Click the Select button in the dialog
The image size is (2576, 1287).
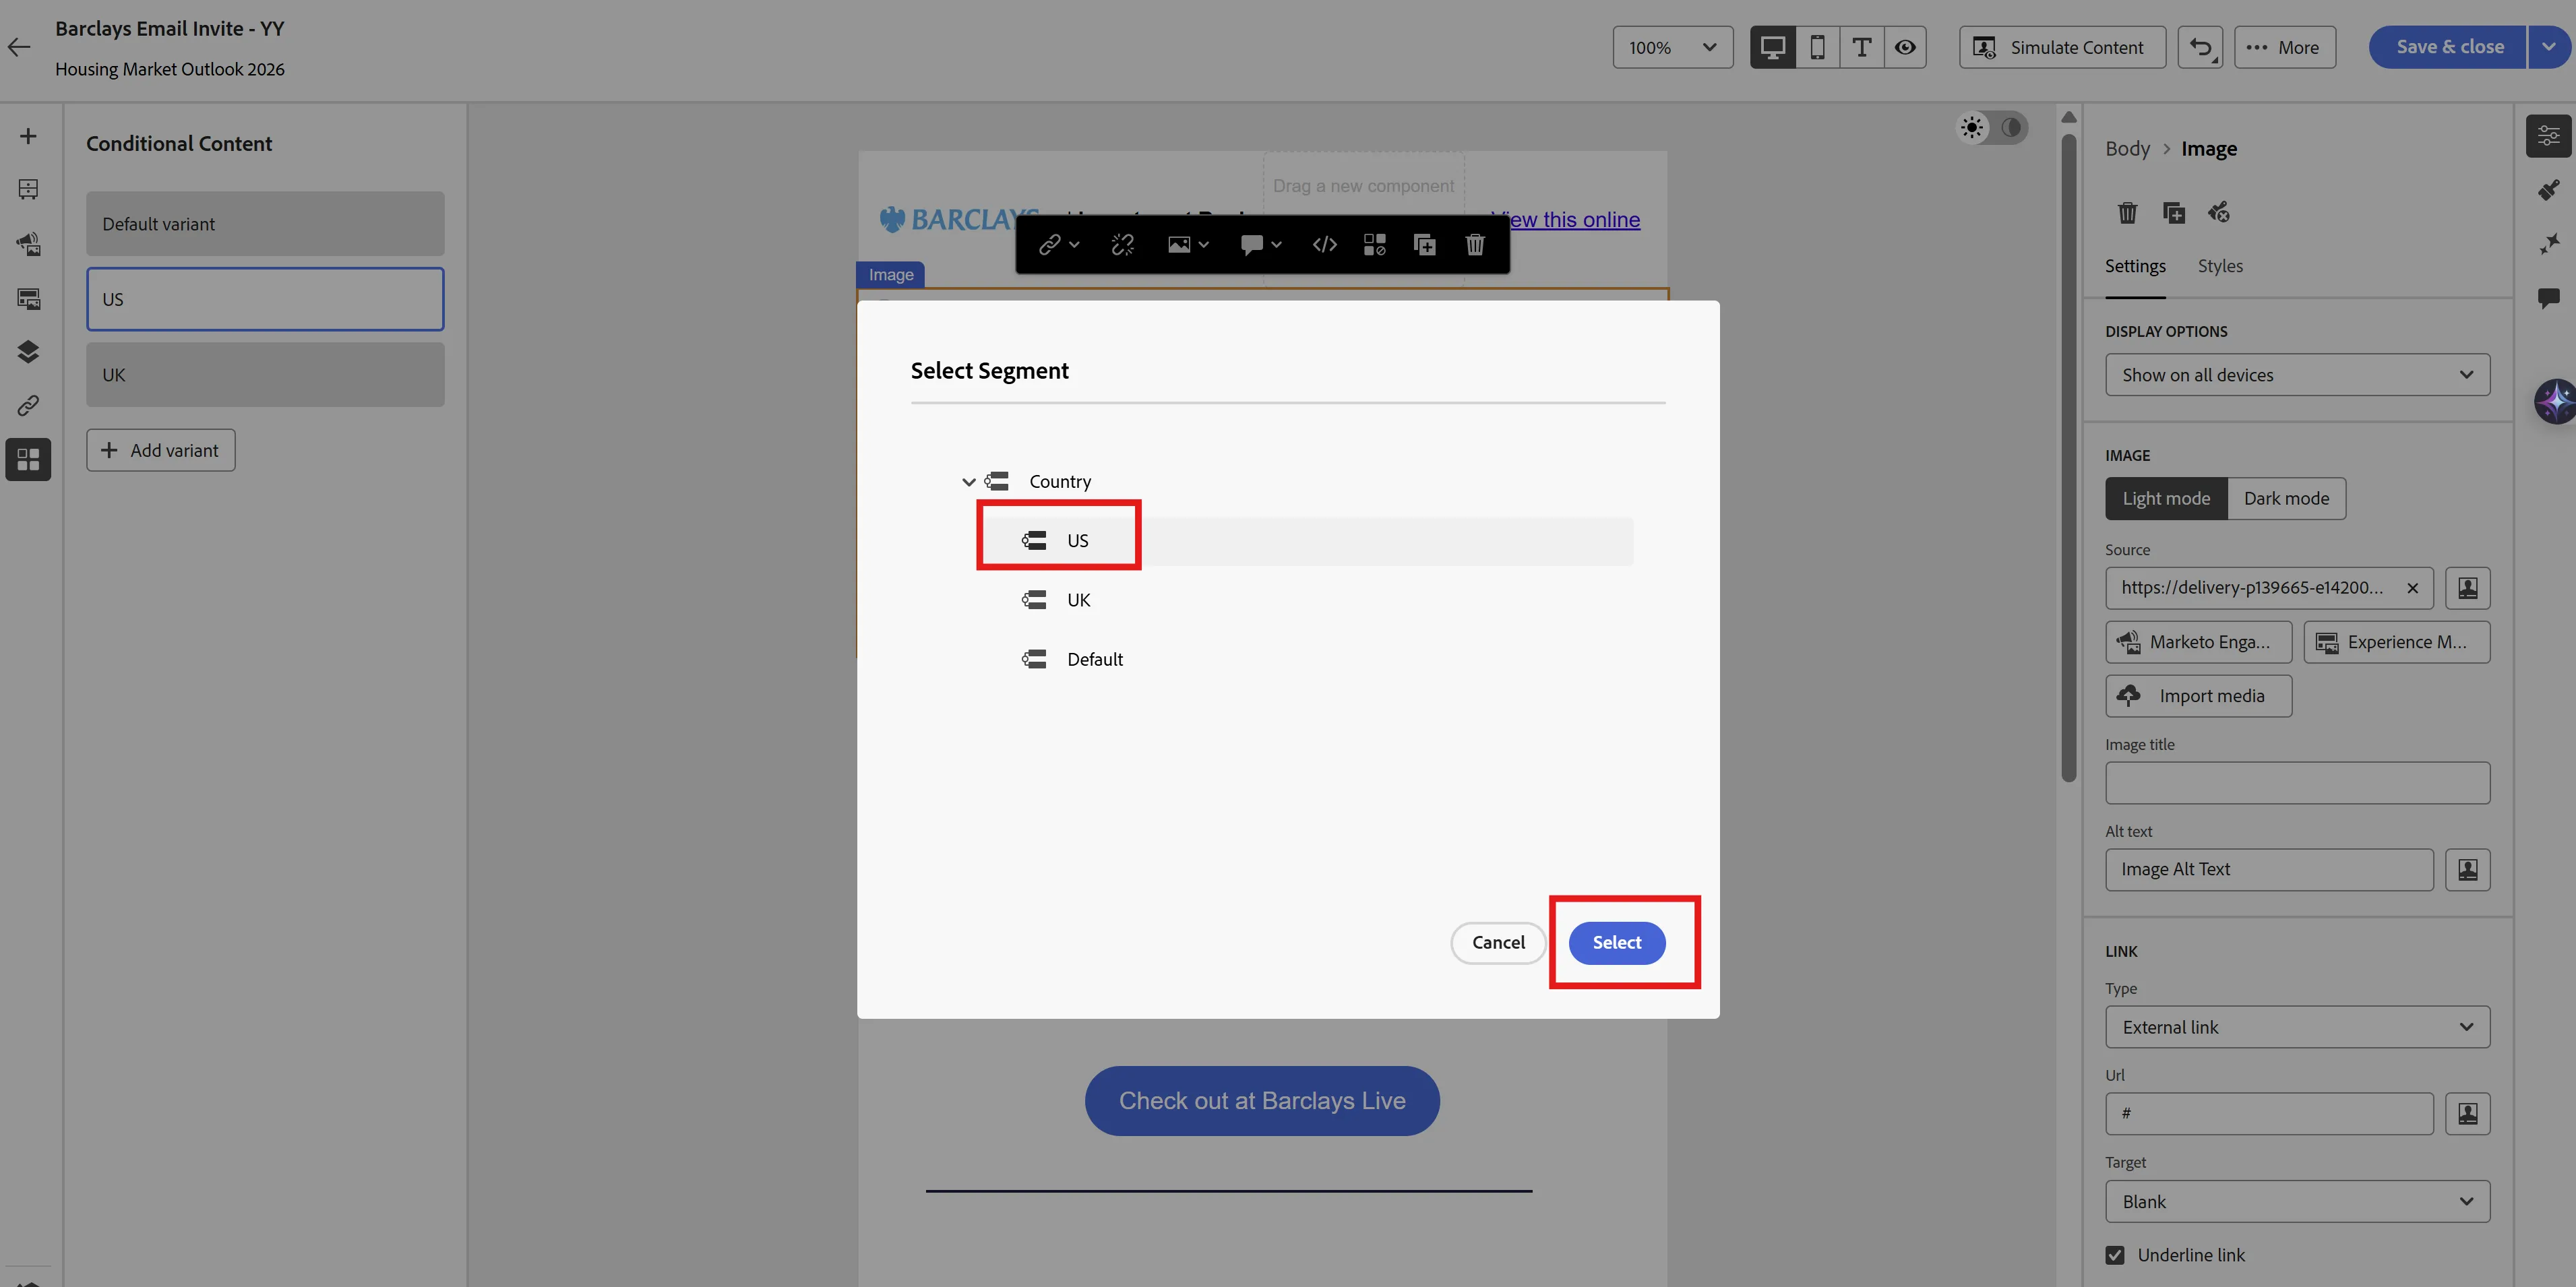[x=1616, y=942]
